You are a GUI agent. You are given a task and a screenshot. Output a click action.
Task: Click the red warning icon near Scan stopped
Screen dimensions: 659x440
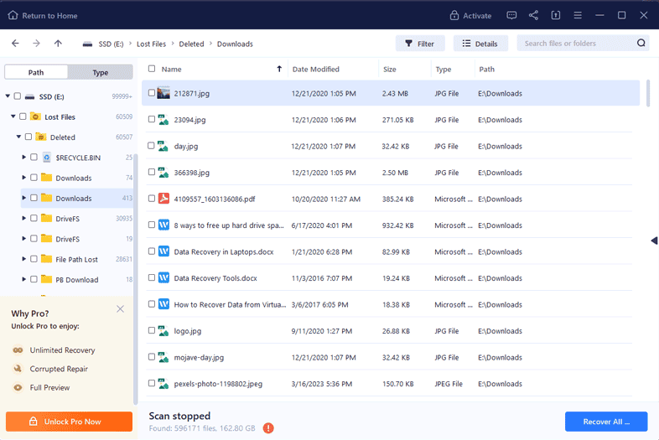(x=268, y=427)
